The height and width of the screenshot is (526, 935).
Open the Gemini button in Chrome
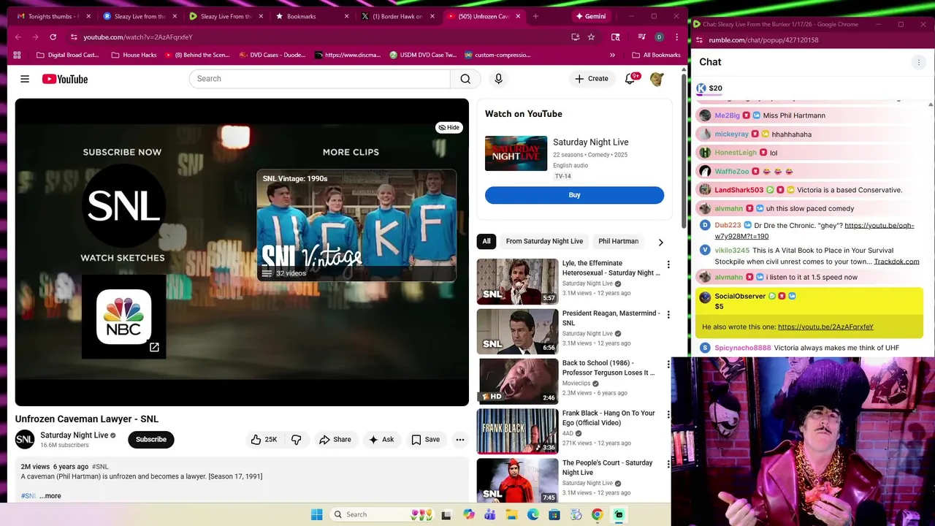[x=591, y=16]
